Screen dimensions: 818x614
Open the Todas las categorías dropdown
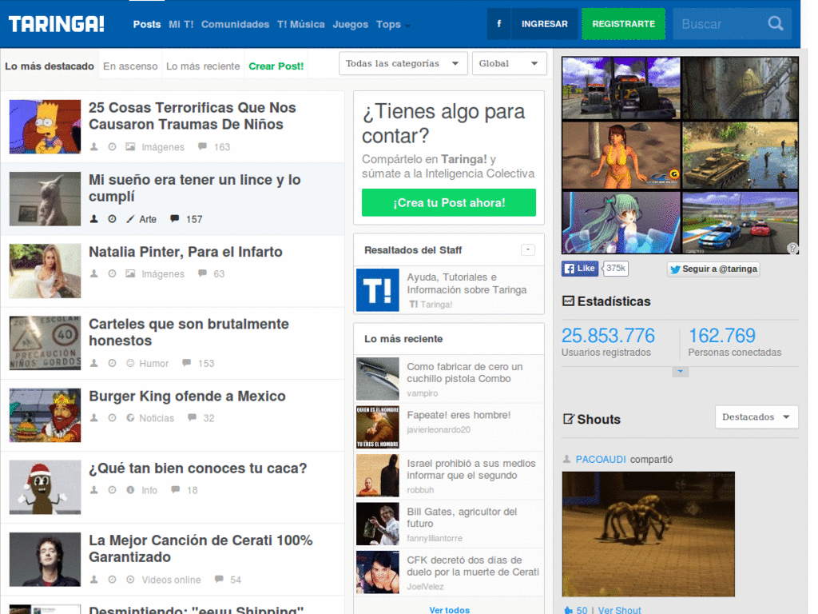[403, 63]
